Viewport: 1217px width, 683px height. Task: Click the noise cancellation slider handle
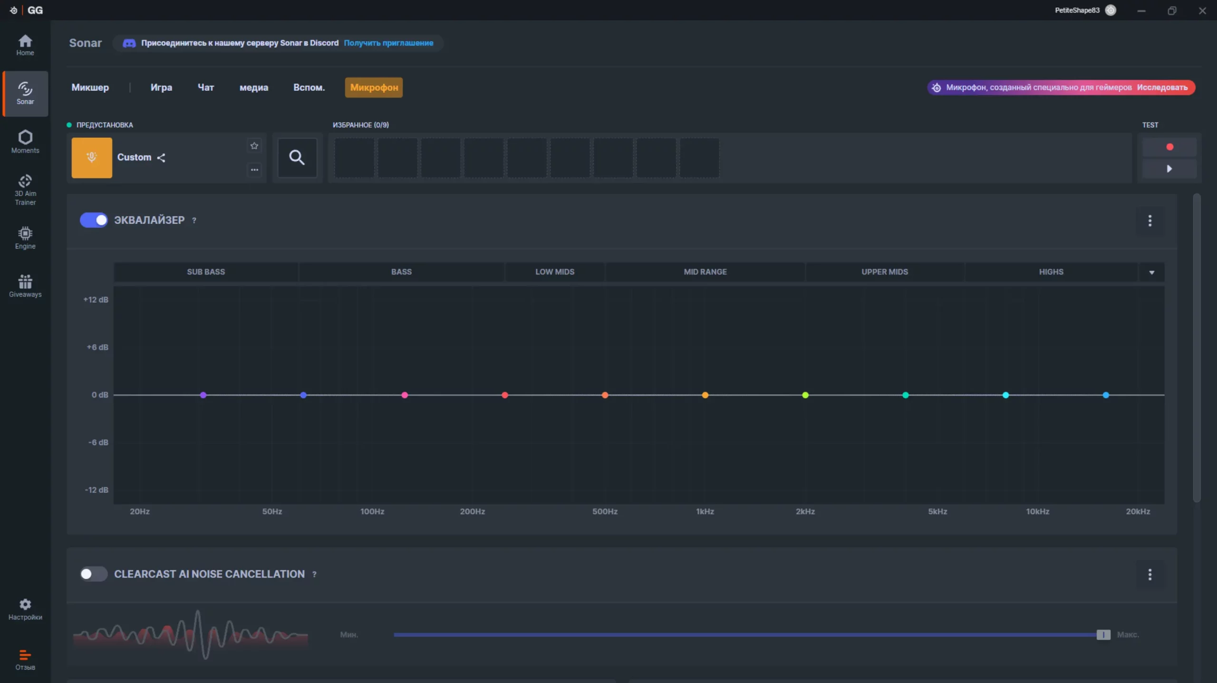click(1103, 635)
